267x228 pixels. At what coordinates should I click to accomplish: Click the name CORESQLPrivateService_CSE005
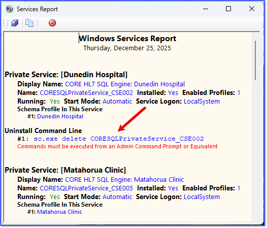(x=86, y=188)
